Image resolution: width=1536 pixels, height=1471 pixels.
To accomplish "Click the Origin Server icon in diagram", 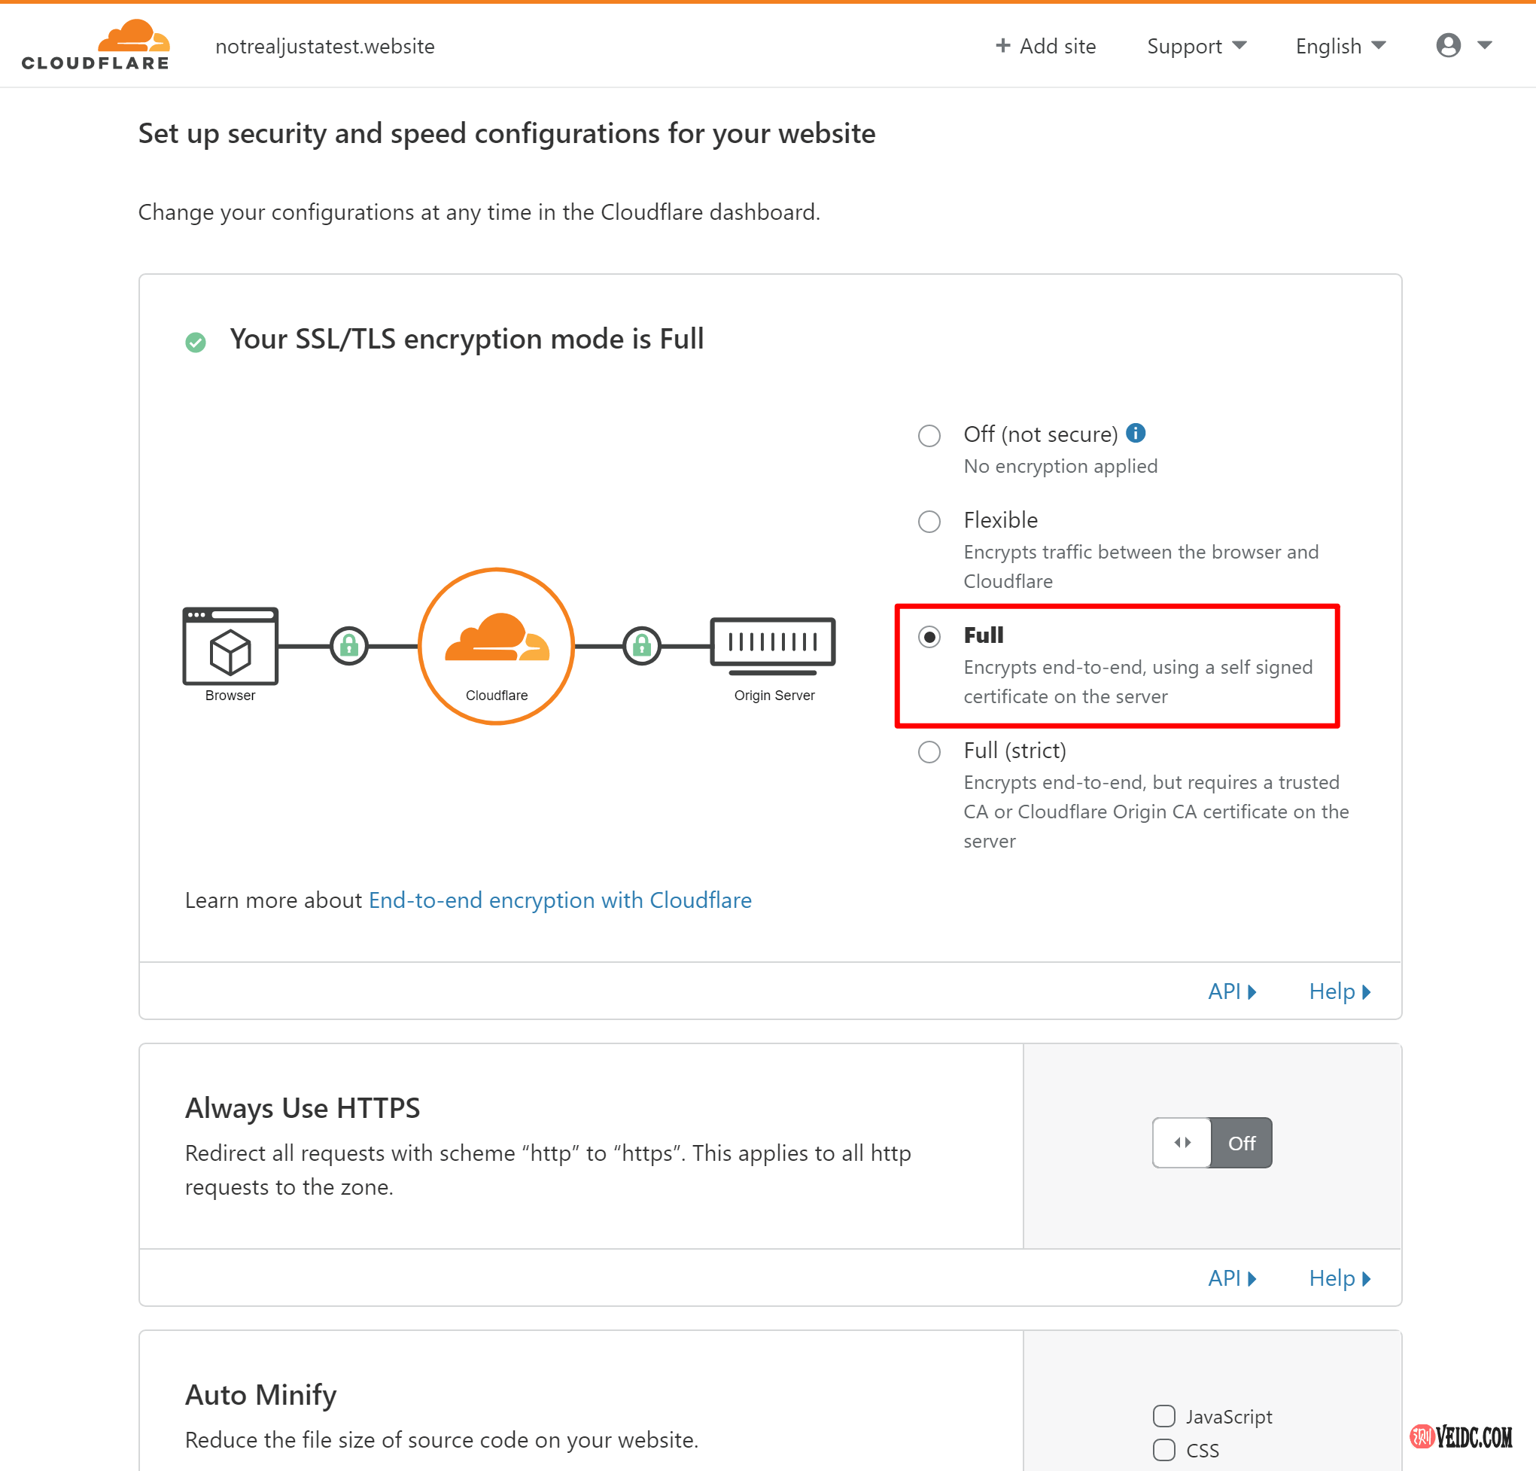I will (x=773, y=645).
